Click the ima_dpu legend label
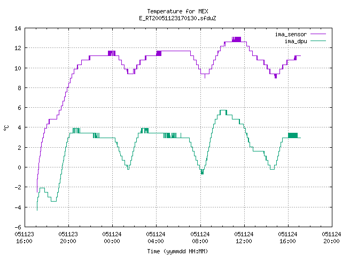The height and width of the screenshot is (256, 342). (x=296, y=41)
